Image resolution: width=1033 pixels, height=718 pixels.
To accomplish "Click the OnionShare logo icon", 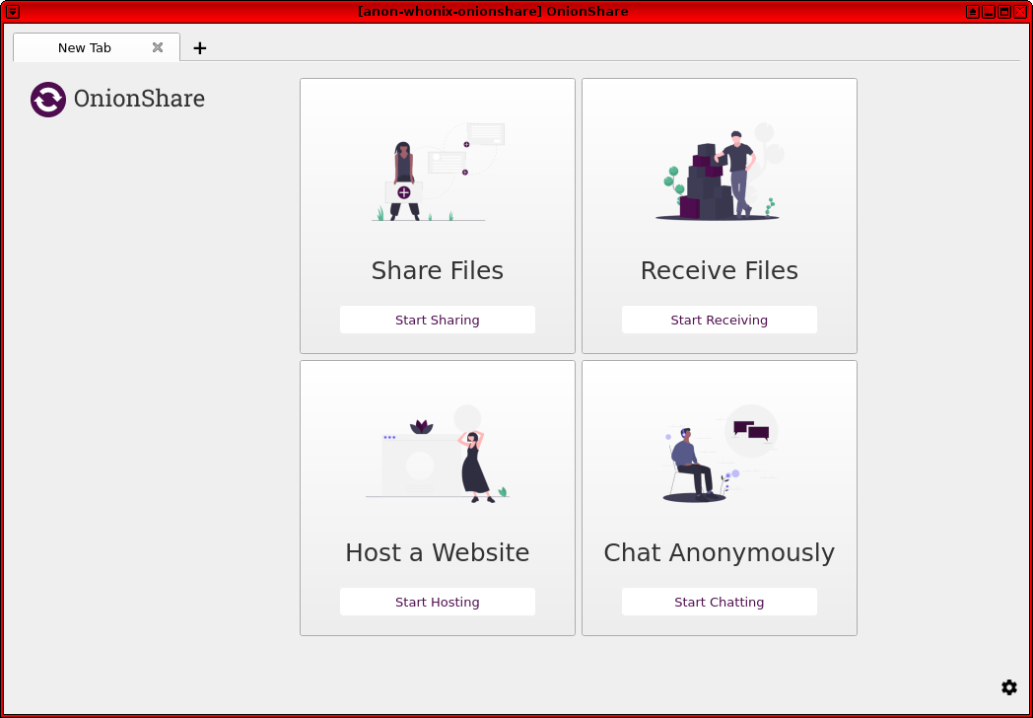I will (x=48, y=100).
